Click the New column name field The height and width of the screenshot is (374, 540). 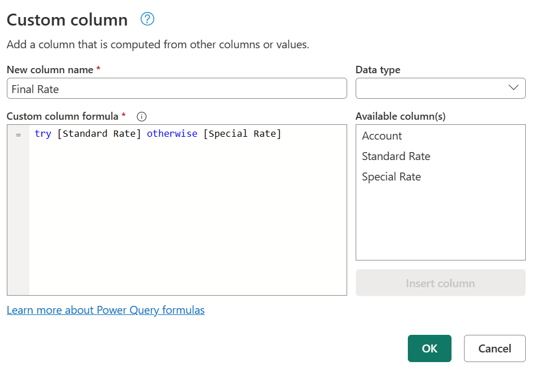[x=176, y=88]
